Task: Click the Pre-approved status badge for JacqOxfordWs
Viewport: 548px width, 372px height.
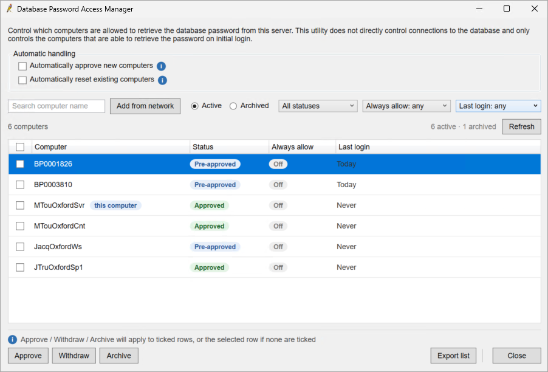Action: (x=215, y=247)
